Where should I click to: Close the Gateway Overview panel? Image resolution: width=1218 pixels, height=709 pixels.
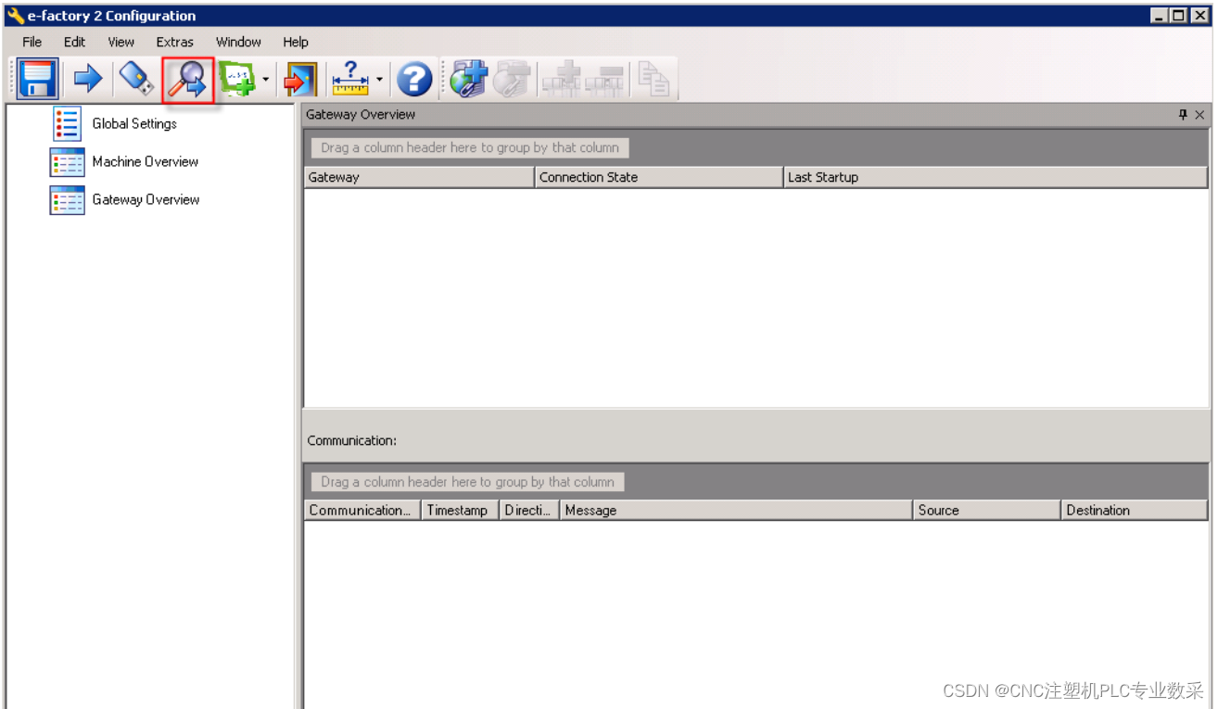[x=1199, y=114]
